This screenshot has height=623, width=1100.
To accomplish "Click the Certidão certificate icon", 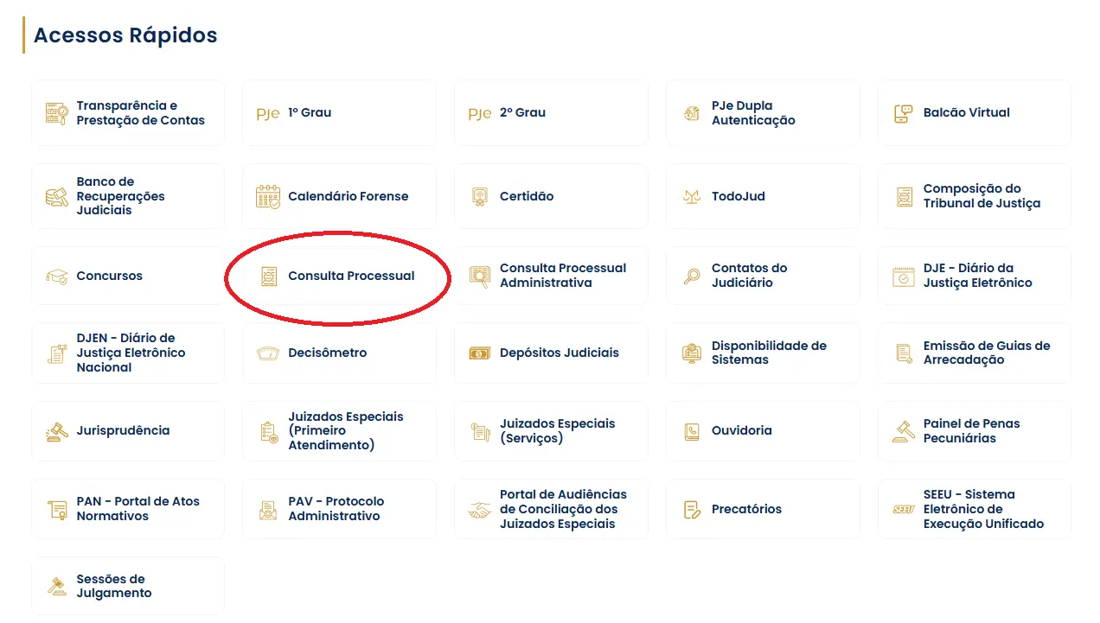I will pyautogui.click(x=479, y=197).
